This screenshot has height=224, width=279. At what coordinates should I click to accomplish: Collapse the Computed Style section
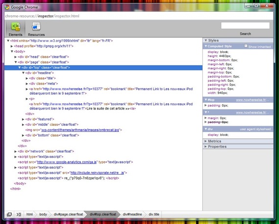206,46
